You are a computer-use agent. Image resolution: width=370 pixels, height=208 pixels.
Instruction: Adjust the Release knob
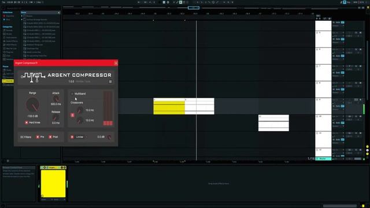pyautogui.click(x=55, y=118)
